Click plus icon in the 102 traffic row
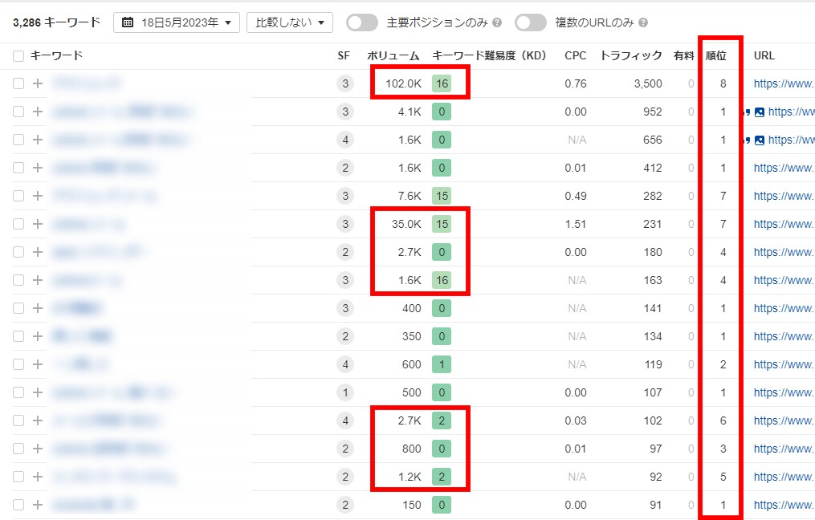This screenshot has height=520, width=815. (38, 420)
